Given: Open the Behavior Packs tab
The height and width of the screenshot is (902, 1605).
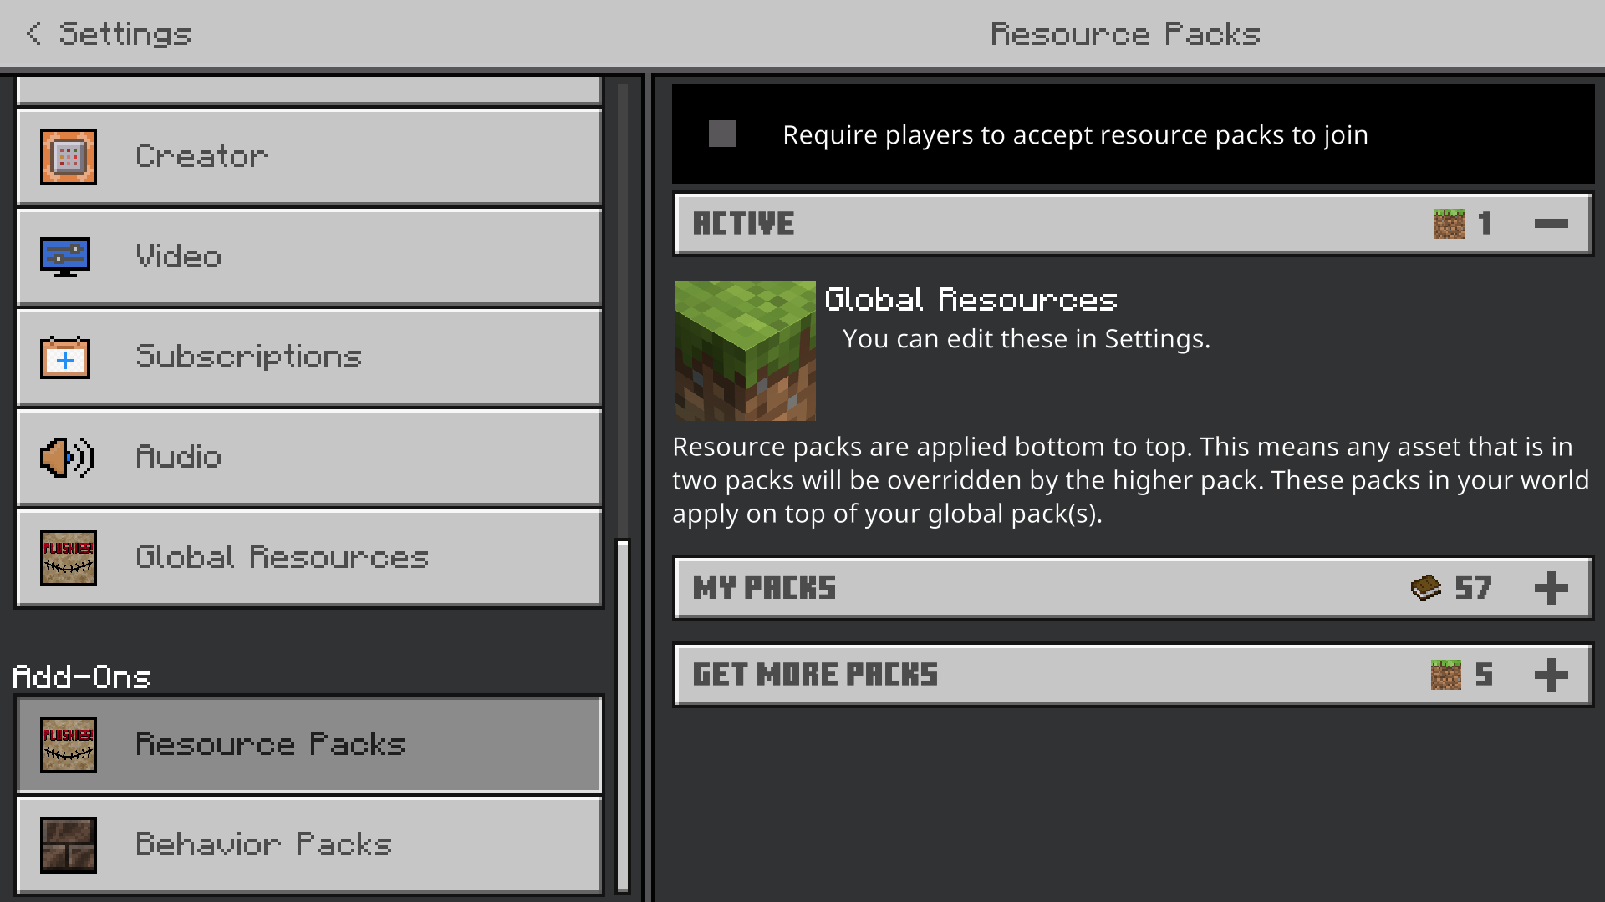Looking at the screenshot, I should (x=309, y=844).
